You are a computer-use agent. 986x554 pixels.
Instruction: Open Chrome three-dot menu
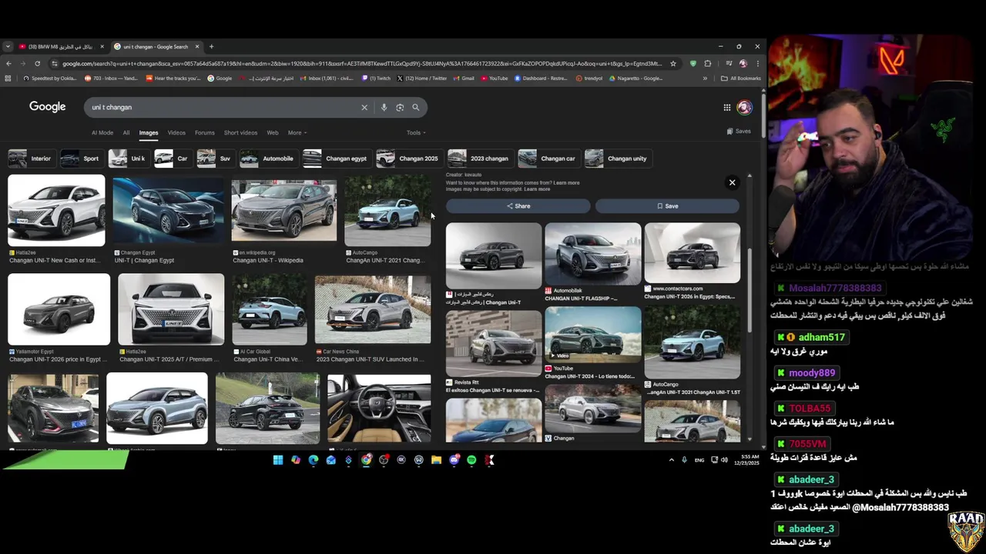(x=758, y=64)
